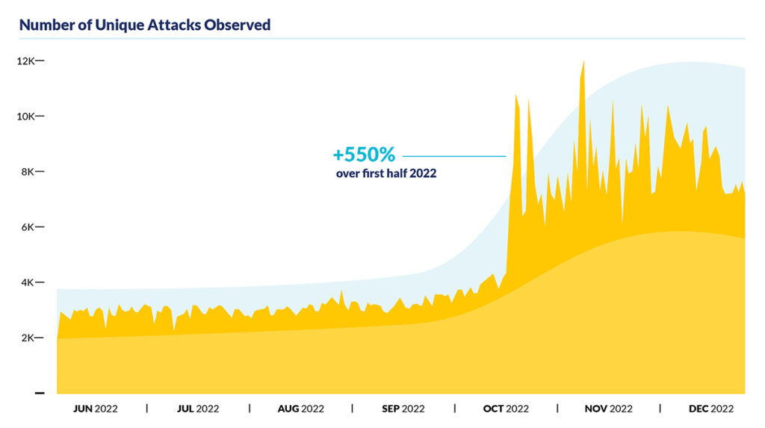Image resolution: width=765 pixels, height=428 pixels.
Task: Select the JUN 2022 month label
Action: (x=95, y=409)
